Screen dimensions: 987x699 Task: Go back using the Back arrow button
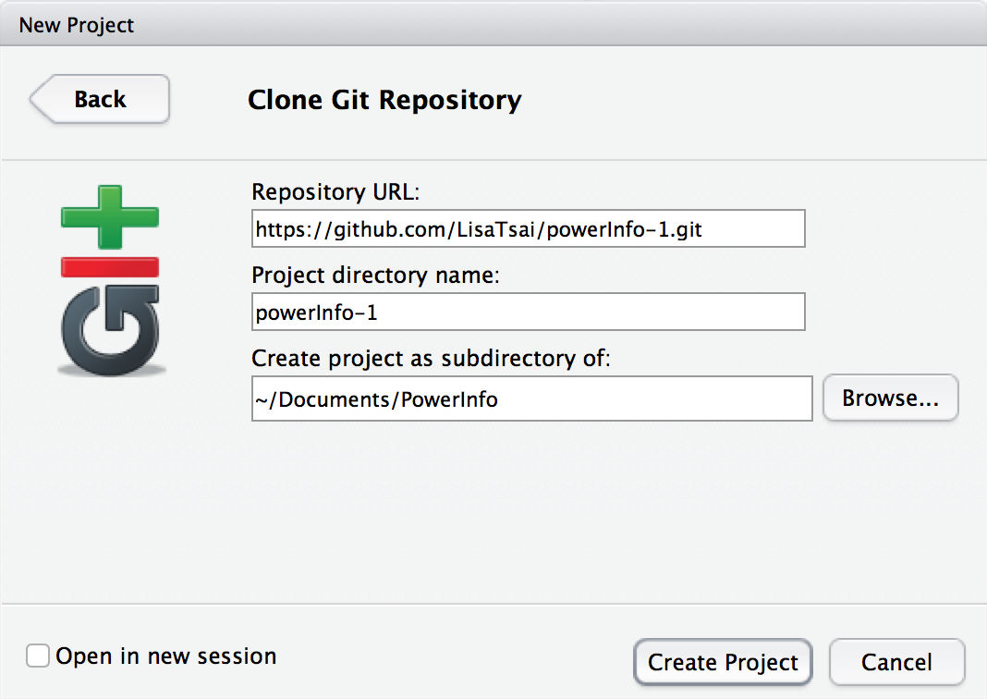coord(100,99)
